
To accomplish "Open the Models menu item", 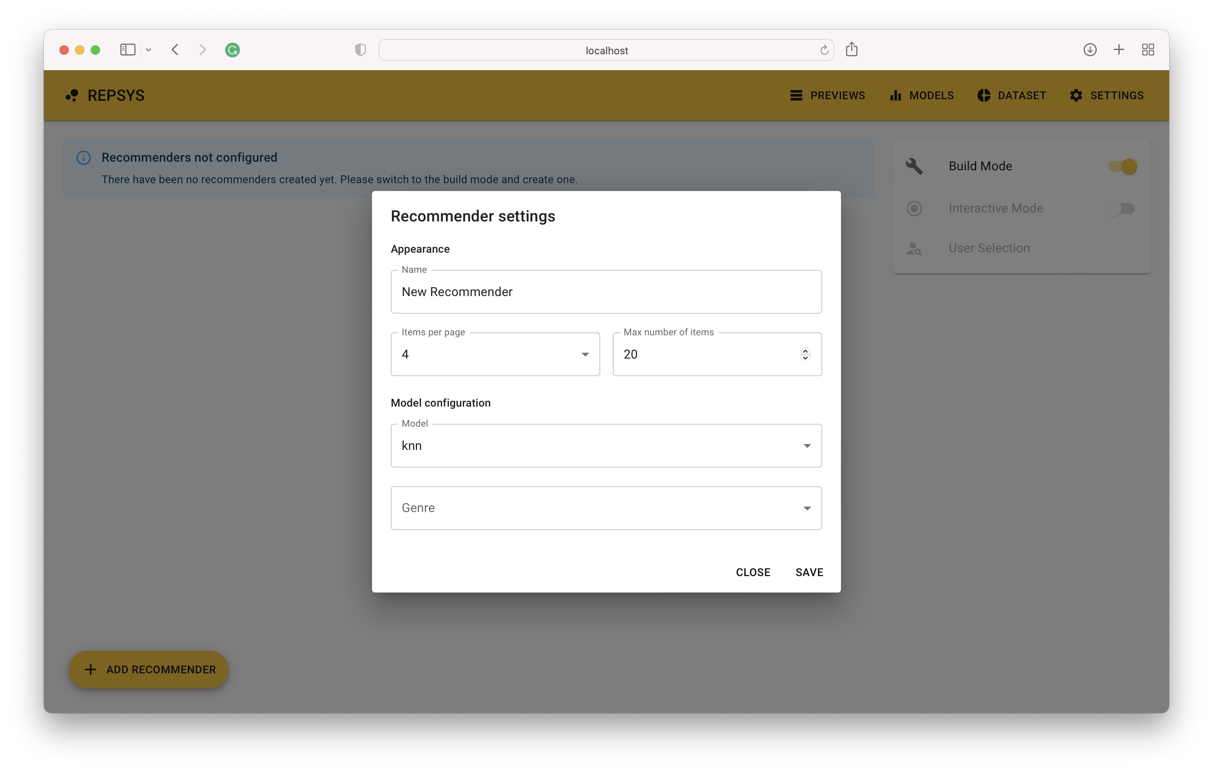I will (x=921, y=95).
